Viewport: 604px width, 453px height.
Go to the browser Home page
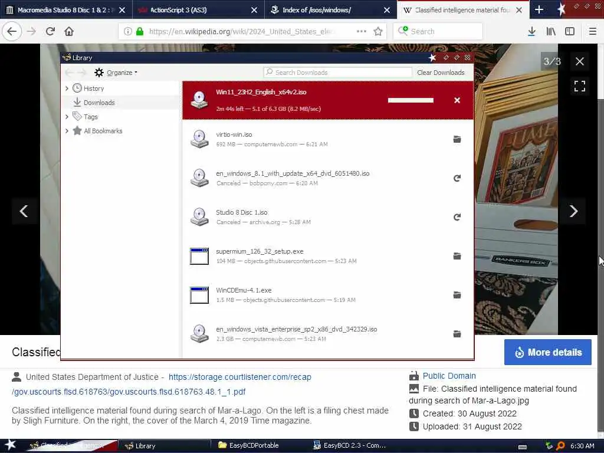click(69, 31)
